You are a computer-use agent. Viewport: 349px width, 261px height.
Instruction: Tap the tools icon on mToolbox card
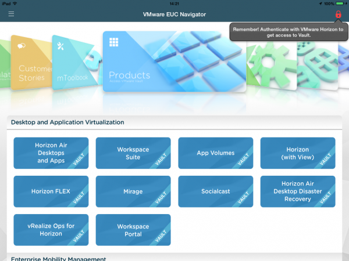coord(60,46)
